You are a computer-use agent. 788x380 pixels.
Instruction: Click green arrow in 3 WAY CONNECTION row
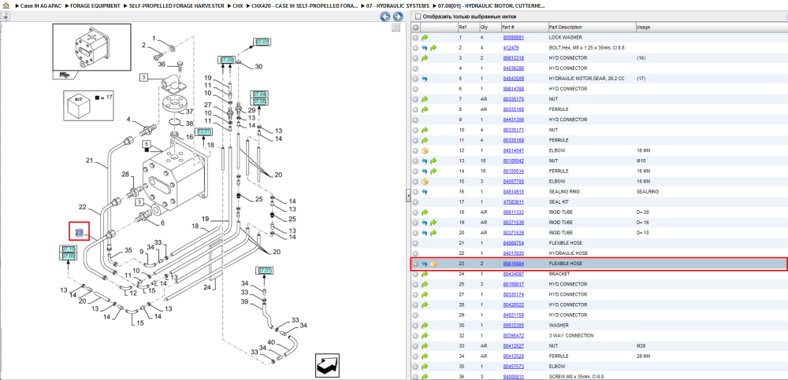(425, 335)
